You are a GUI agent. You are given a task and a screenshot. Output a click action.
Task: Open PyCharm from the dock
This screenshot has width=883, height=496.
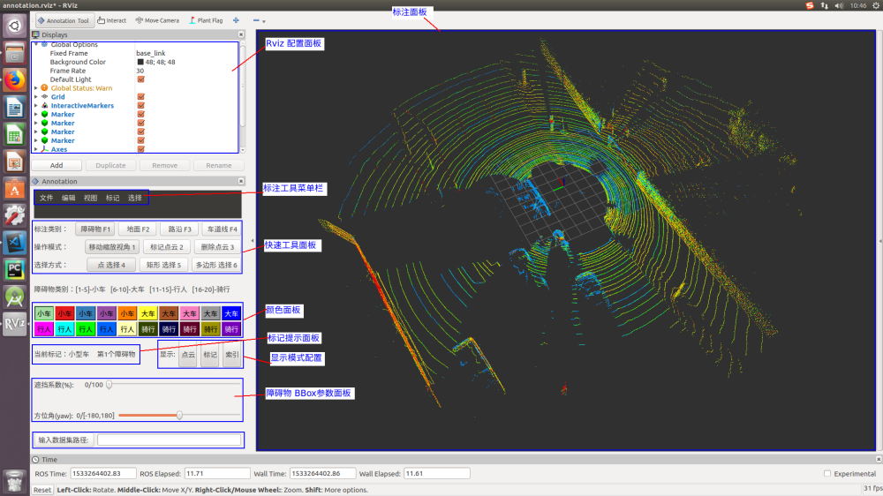15,270
